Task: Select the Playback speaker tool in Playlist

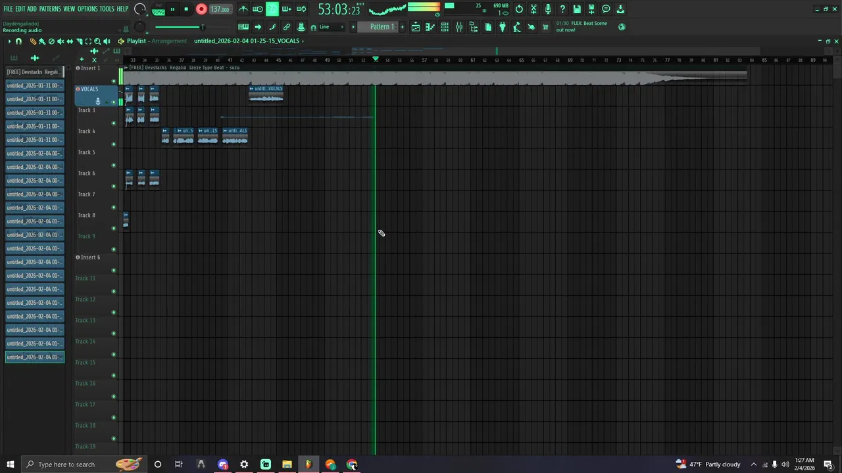Action: click(x=107, y=41)
